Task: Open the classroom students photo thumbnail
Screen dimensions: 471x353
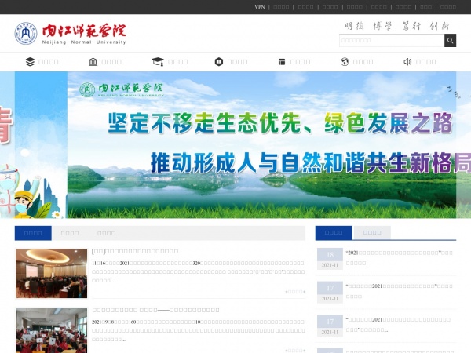Action: tap(51, 329)
